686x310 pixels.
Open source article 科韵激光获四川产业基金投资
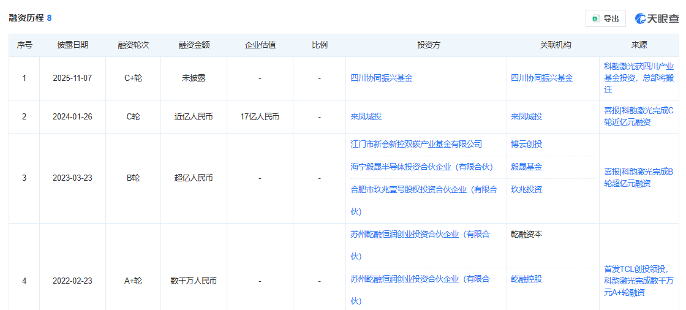[x=638, y=78]
